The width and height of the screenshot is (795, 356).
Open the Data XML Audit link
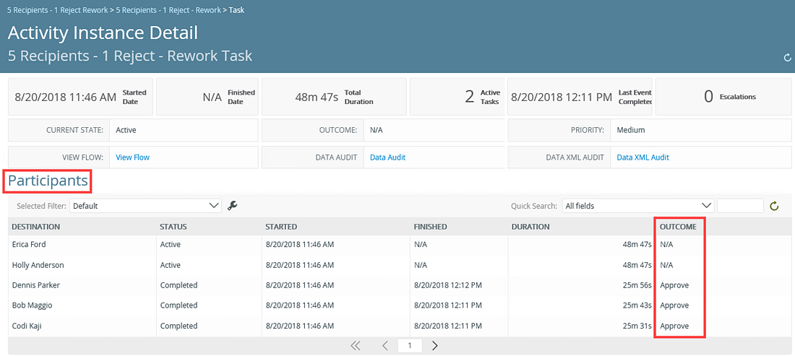click(643, 157)
